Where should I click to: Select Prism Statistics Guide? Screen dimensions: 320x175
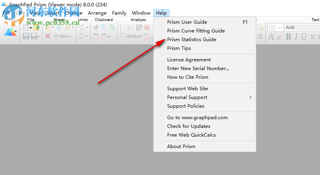pyautogui.click(x=205, y=40)
